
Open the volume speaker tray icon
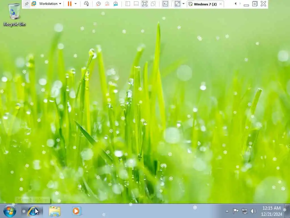[253, 211]
